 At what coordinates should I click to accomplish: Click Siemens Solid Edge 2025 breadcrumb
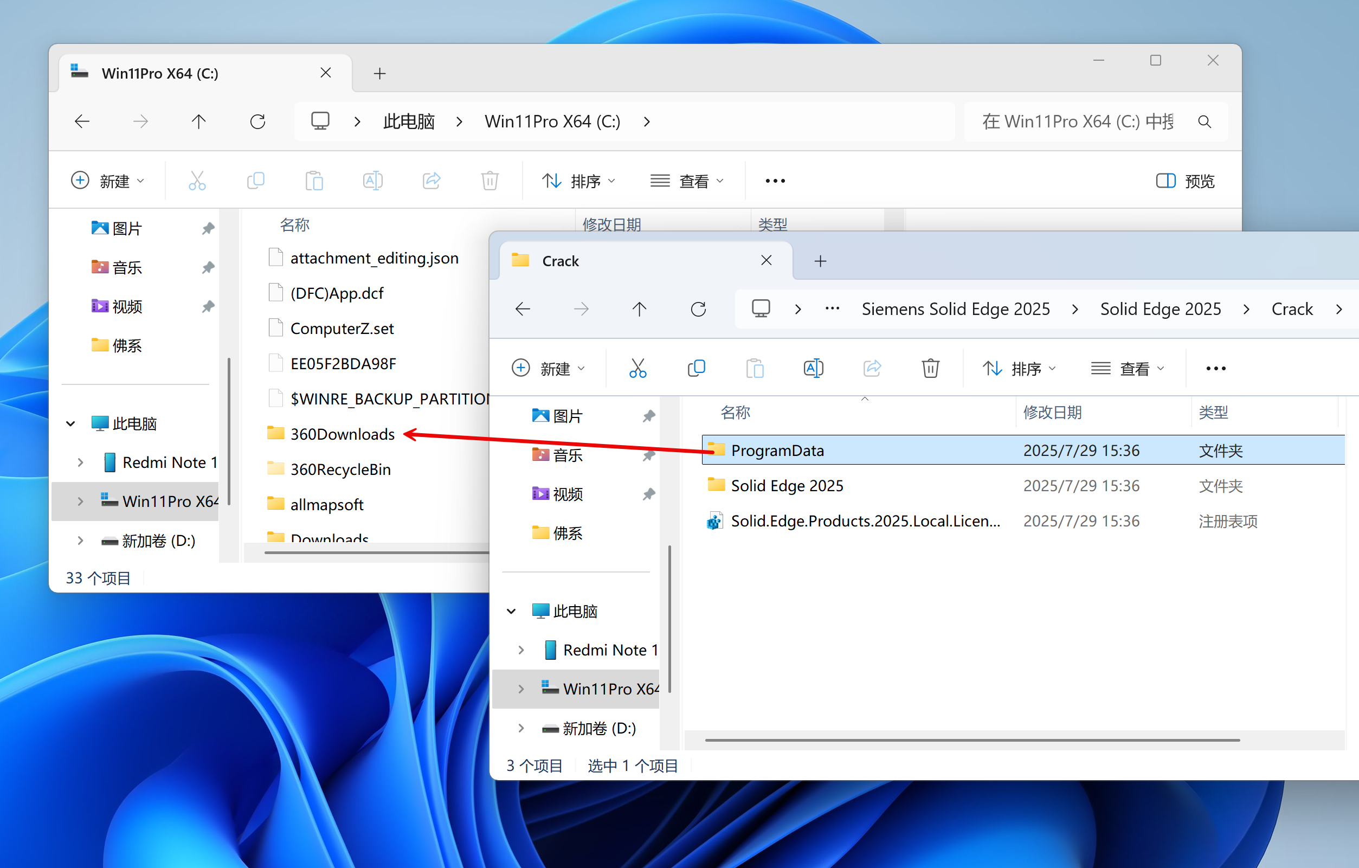click(955, 308)
